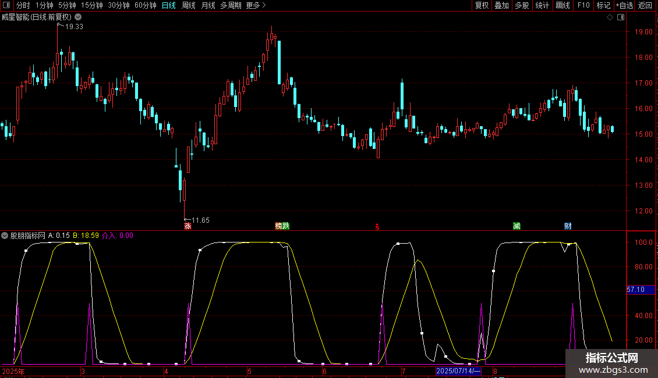Open the F10 company info

click(583, 5)
